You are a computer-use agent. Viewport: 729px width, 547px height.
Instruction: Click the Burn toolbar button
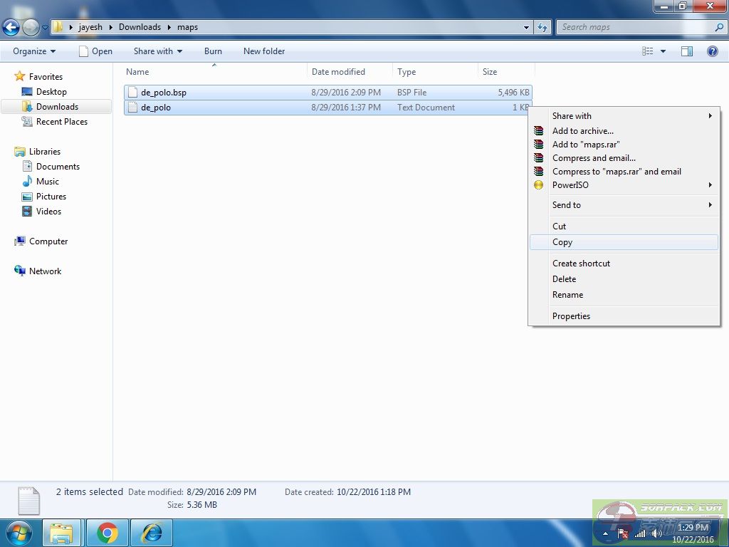tap(213, 51)
